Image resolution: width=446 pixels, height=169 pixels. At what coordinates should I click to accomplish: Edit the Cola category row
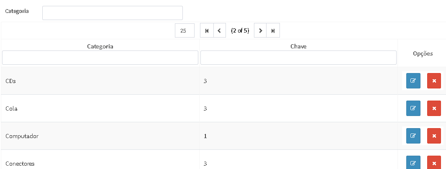coord(413,108)
